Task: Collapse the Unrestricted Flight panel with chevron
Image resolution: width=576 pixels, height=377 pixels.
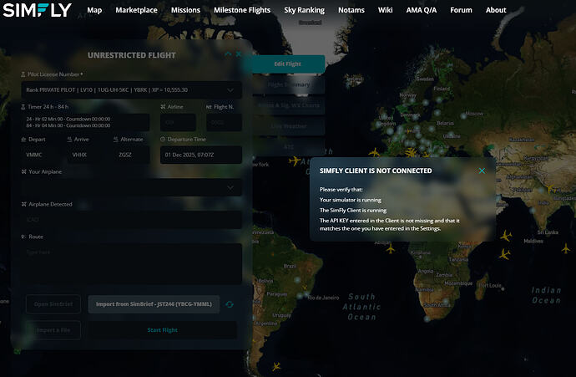Action: pos(228,54)
